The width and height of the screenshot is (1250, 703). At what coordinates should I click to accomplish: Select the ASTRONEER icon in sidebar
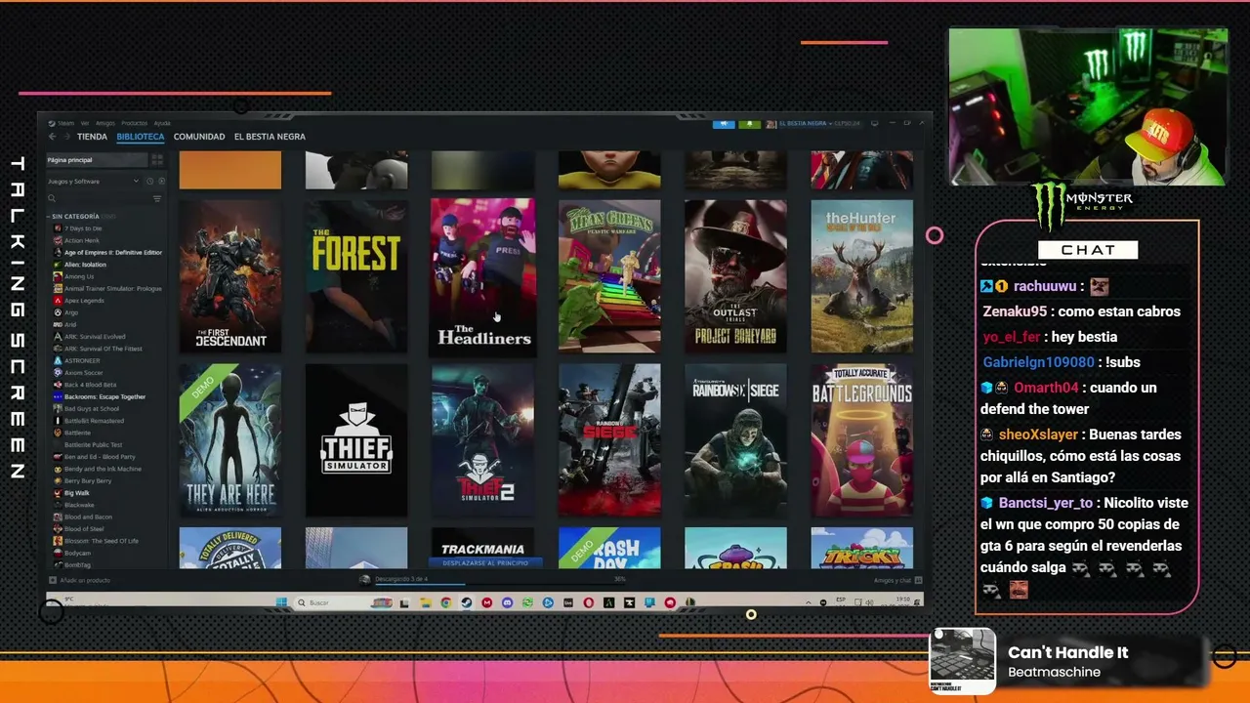pos(58,360)
